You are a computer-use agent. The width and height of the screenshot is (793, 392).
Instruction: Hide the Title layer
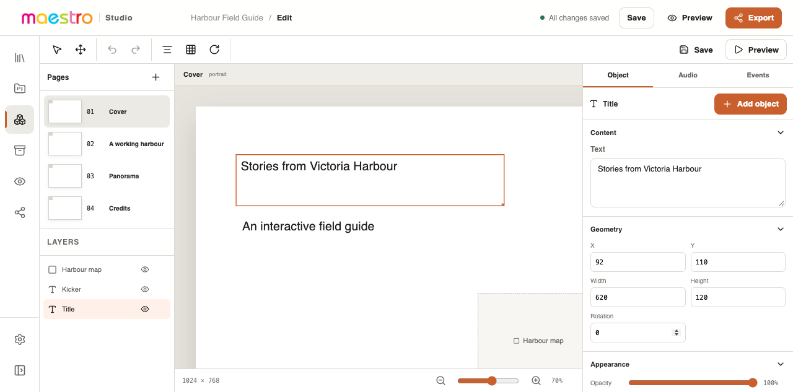tap(145, 309)
